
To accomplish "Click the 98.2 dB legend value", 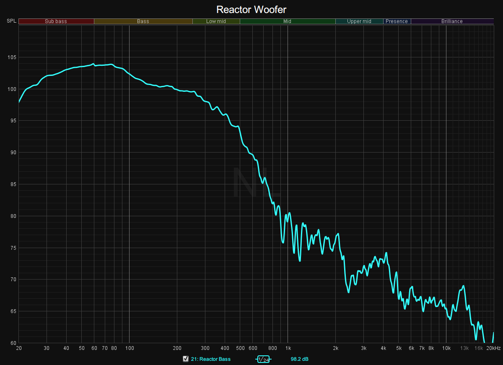I will pos(300,359).
